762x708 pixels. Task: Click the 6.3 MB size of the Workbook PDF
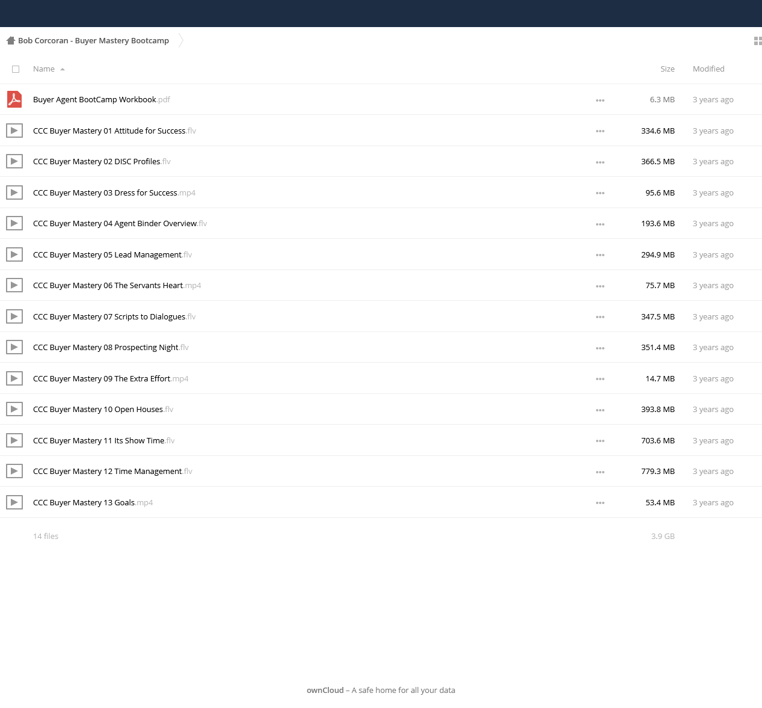662,100
